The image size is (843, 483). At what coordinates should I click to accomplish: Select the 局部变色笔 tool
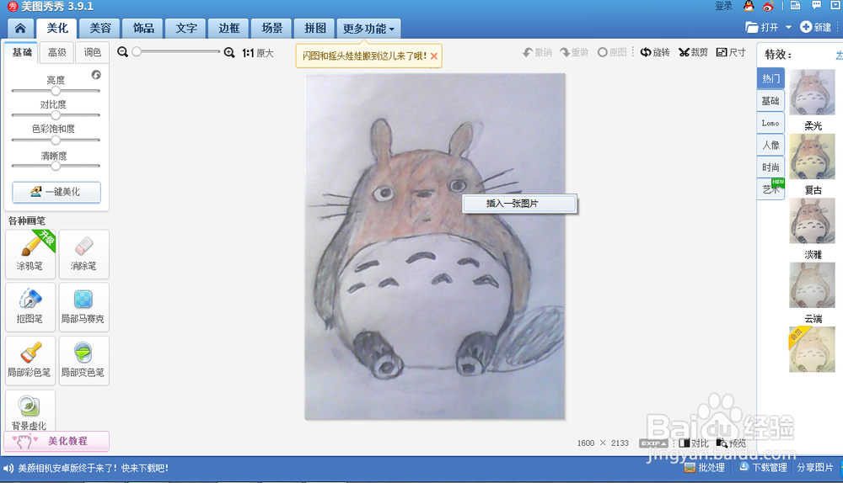[x=83, y=361]
